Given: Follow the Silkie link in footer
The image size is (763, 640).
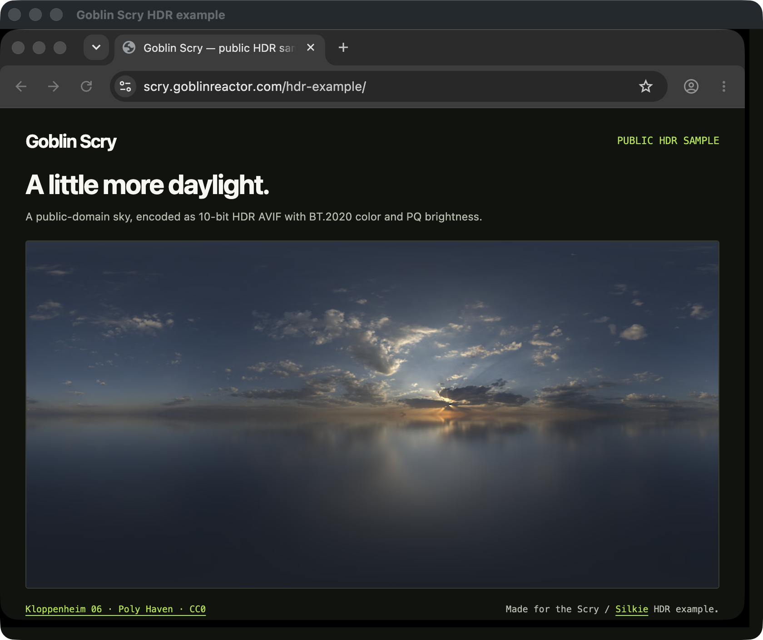Looking at the screenshot, I should tap(631, 609).
